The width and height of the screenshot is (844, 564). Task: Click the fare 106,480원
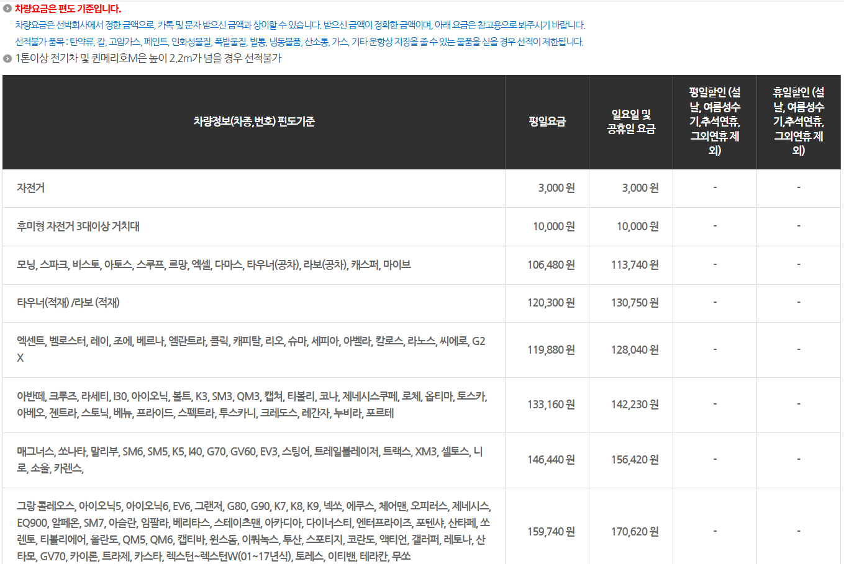(551, 265)
